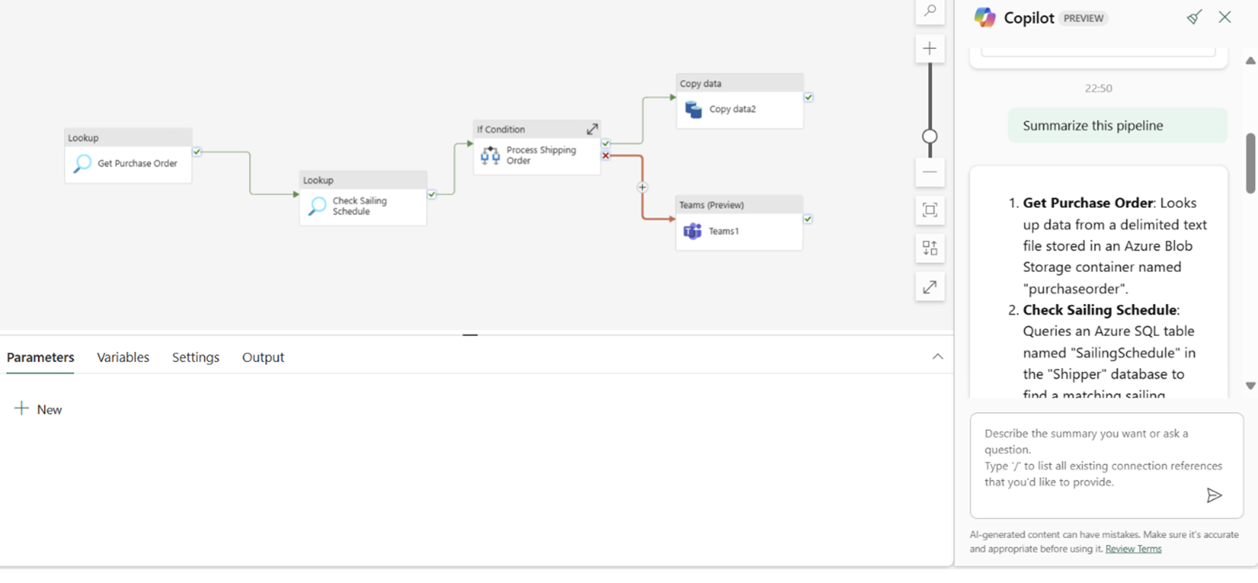Click the Teams1 activity icon
This screenshot has height=583, width=1258.
coord(692,231)
